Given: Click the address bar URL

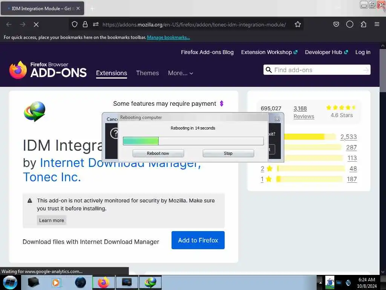Looking at the screenshot, I should (x=194, y=25).
